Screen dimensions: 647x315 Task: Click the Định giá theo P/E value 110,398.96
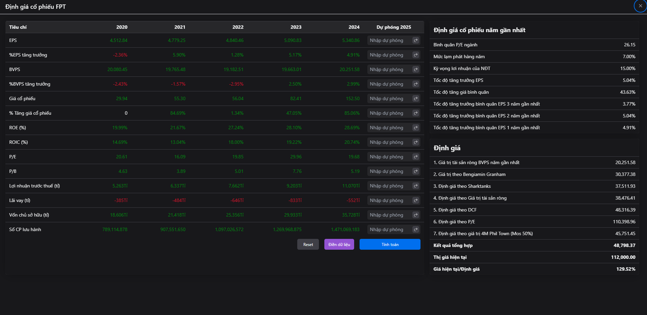point(624,222)
